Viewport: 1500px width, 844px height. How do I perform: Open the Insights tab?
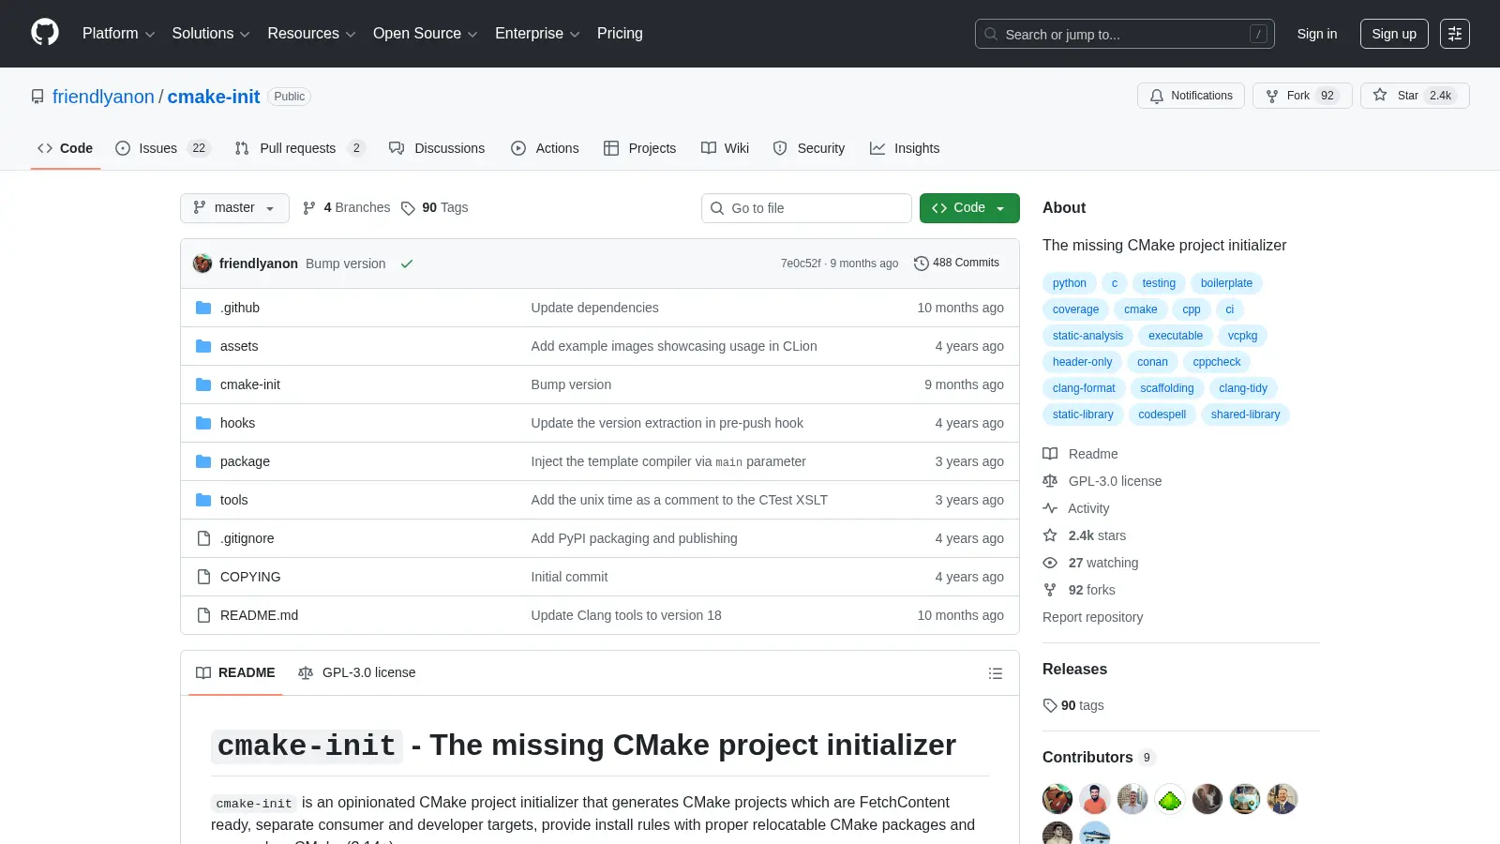coord(905,148)
